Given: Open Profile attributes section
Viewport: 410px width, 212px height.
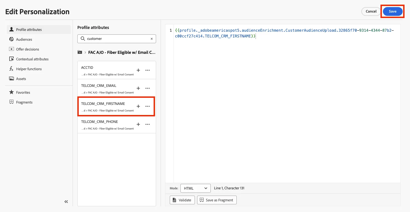Looking at the screenshot, I should pos(39,30).
